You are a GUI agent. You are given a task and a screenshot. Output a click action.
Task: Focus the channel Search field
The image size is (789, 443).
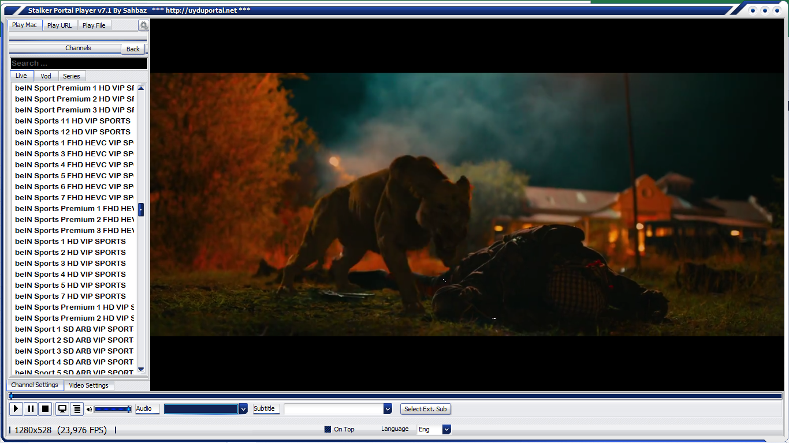tap(79, 63)
